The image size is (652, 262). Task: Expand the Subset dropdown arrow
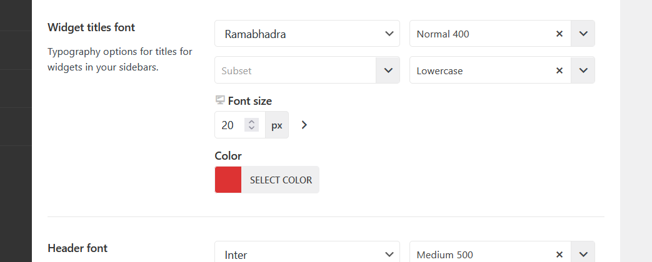(x=388, y=70)
